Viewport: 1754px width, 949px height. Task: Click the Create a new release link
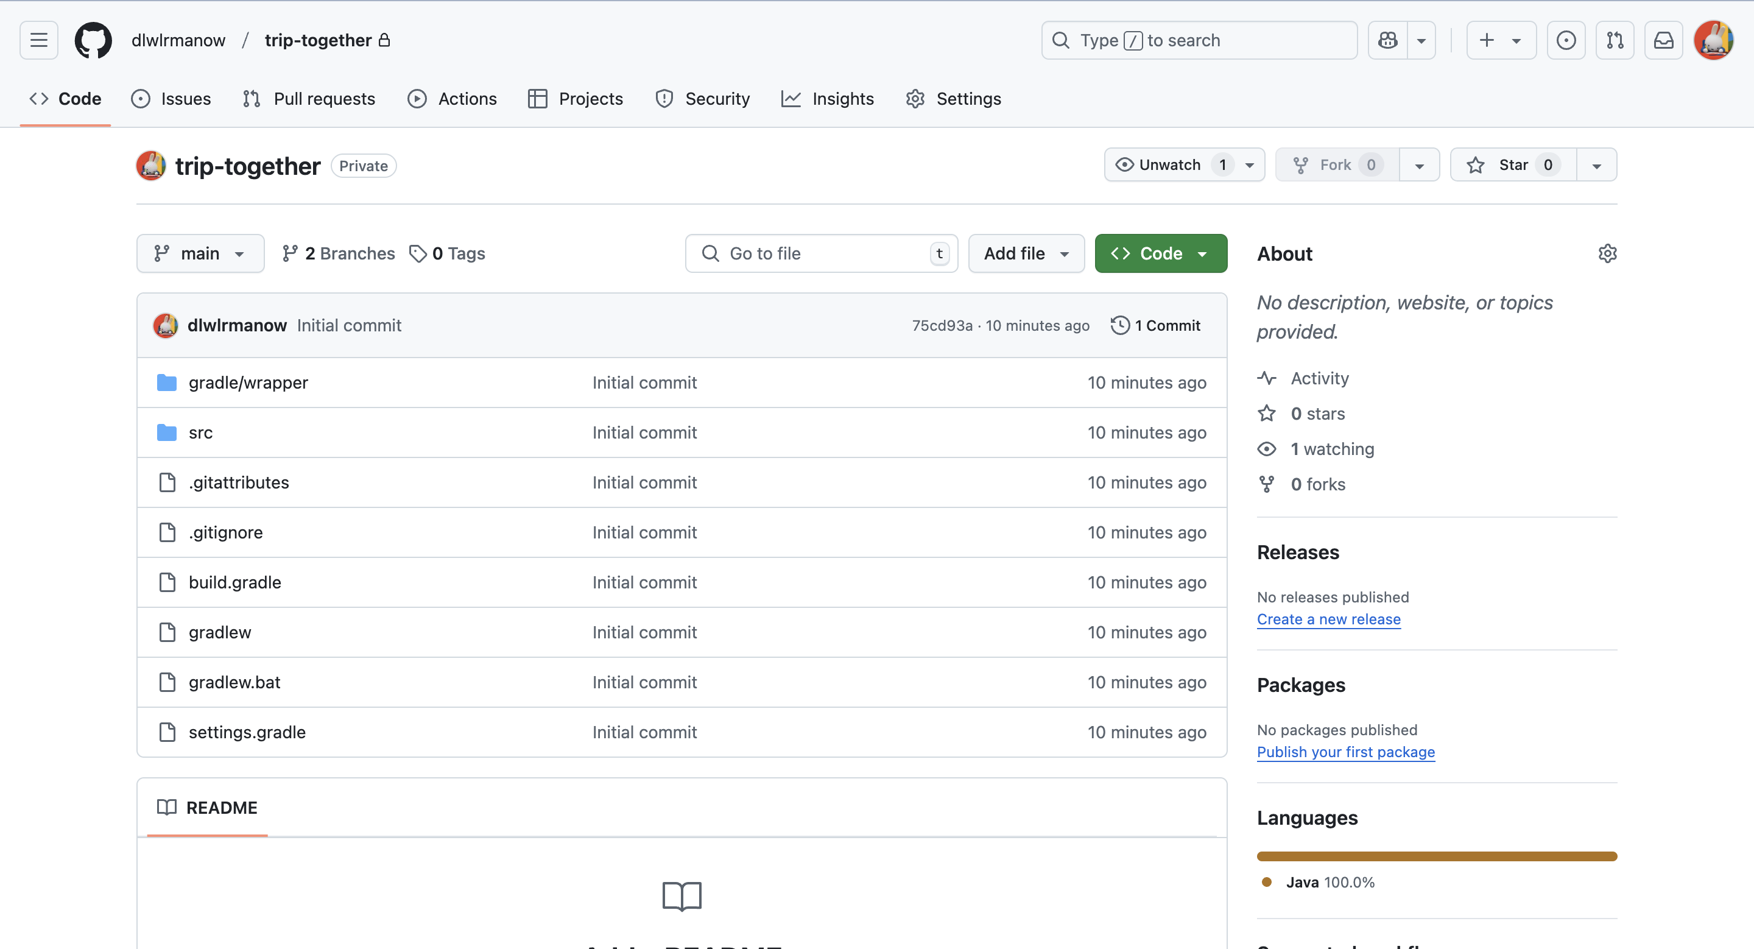point(1328,619)
